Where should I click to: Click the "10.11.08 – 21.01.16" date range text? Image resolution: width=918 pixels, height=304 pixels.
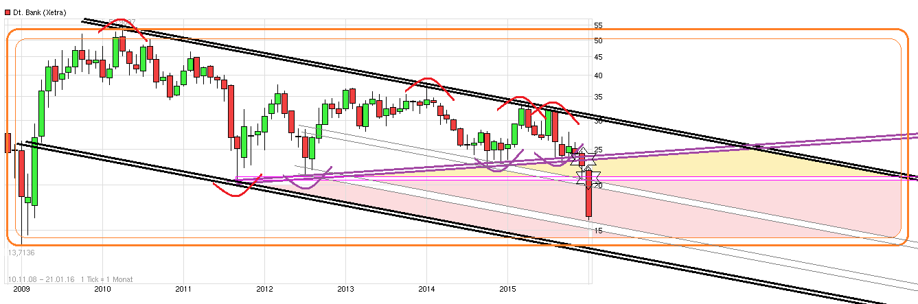point(41,279)
